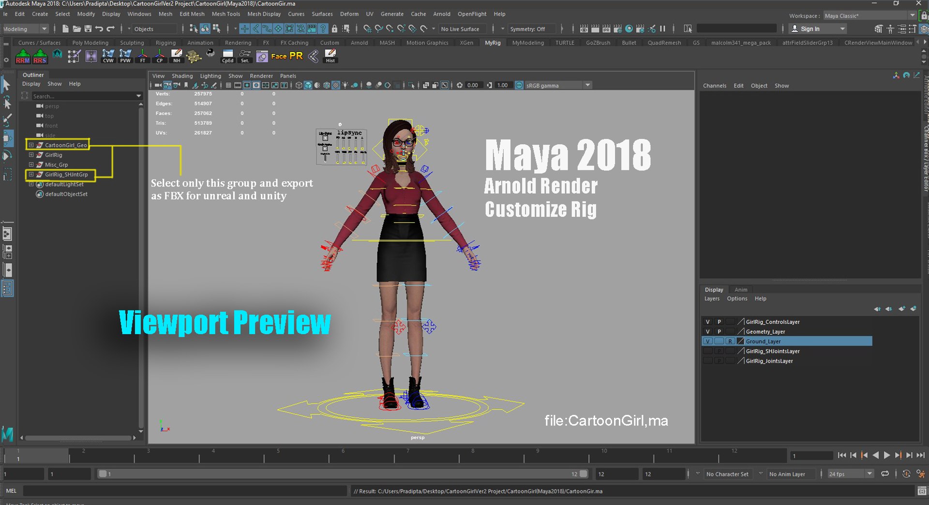Click the FT freeze transform shelf icon
The height and width of the screenshot is (505, 929).
tap(143, 56)
